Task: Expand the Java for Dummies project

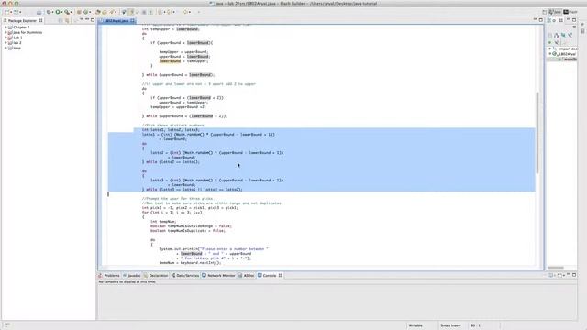Action: 6,32
